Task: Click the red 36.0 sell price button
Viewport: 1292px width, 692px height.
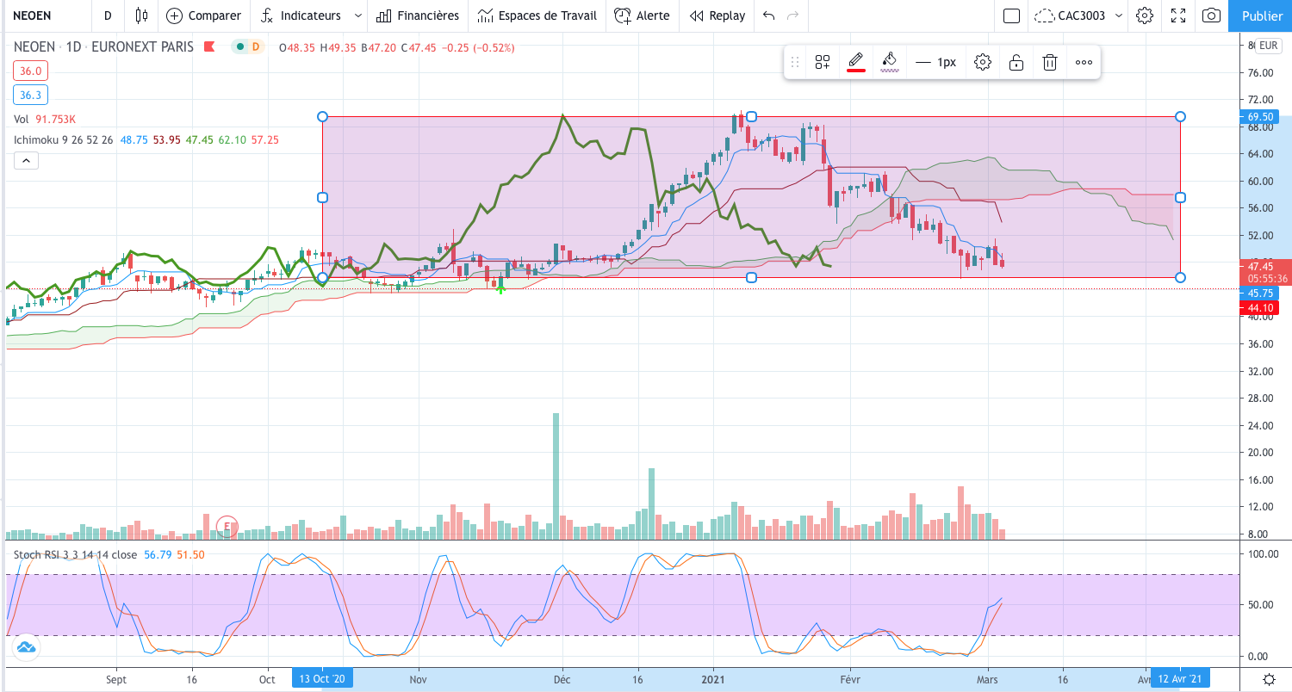Action: (x=31, y=71)
